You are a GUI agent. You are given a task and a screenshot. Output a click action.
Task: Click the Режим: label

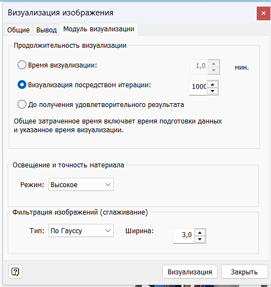(32, 185)
